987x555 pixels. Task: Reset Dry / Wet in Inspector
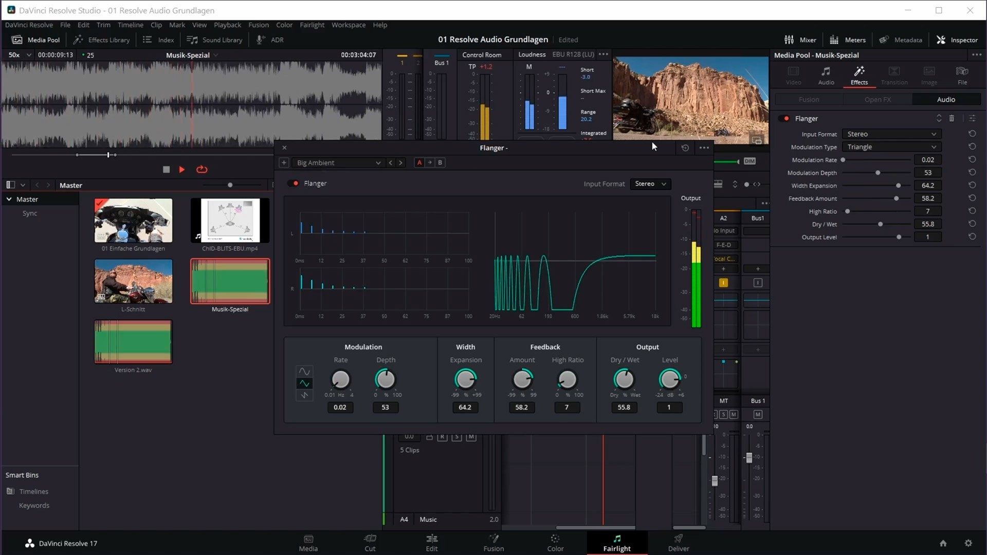972,224
